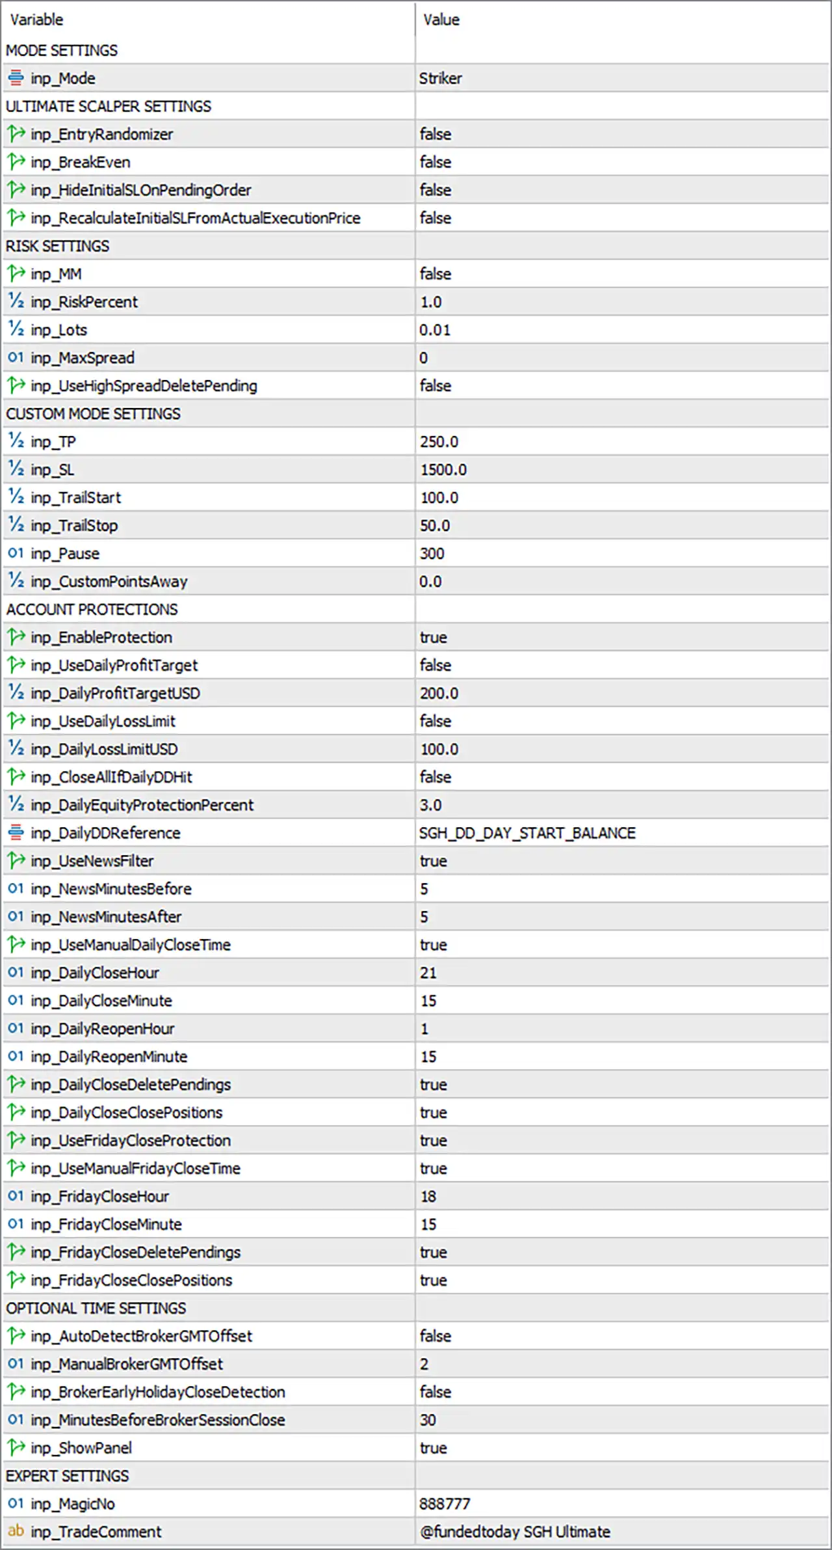832x1550 pixels.
Task: Select the EXPERT SETTINGS section row
Action: click(x=416, y=1476)
